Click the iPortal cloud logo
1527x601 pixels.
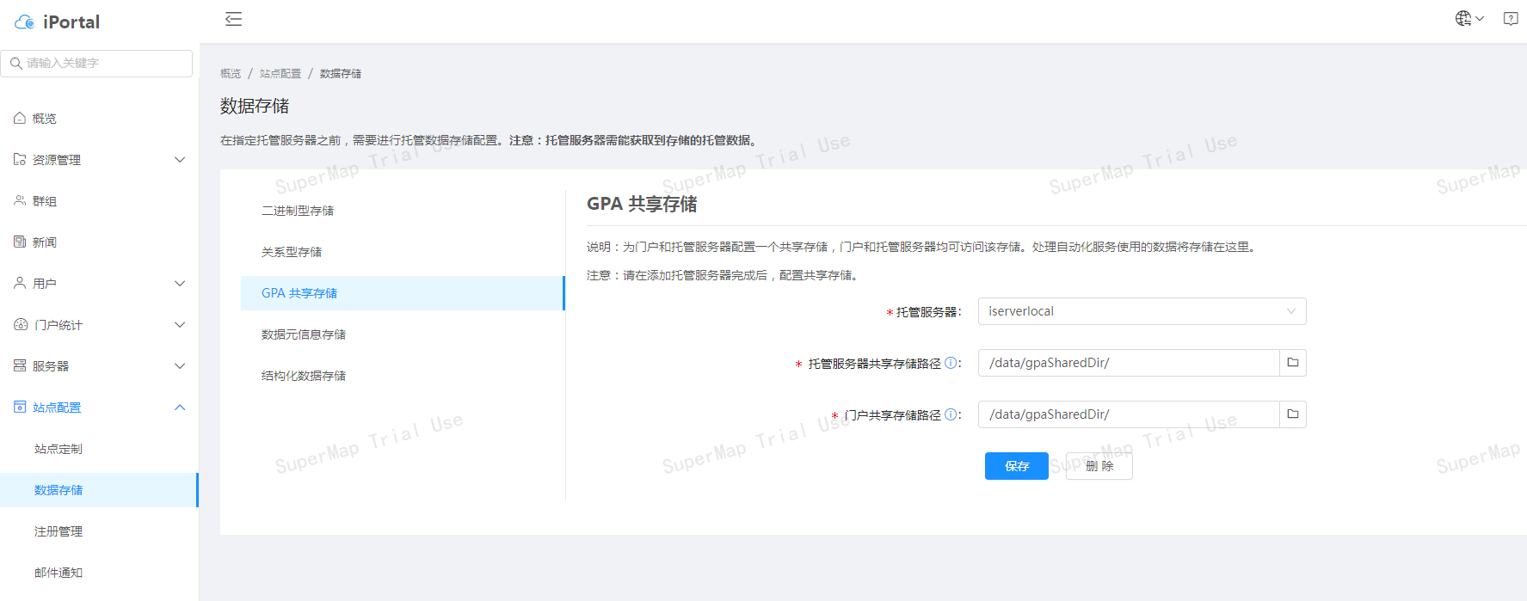coord(24,22)
